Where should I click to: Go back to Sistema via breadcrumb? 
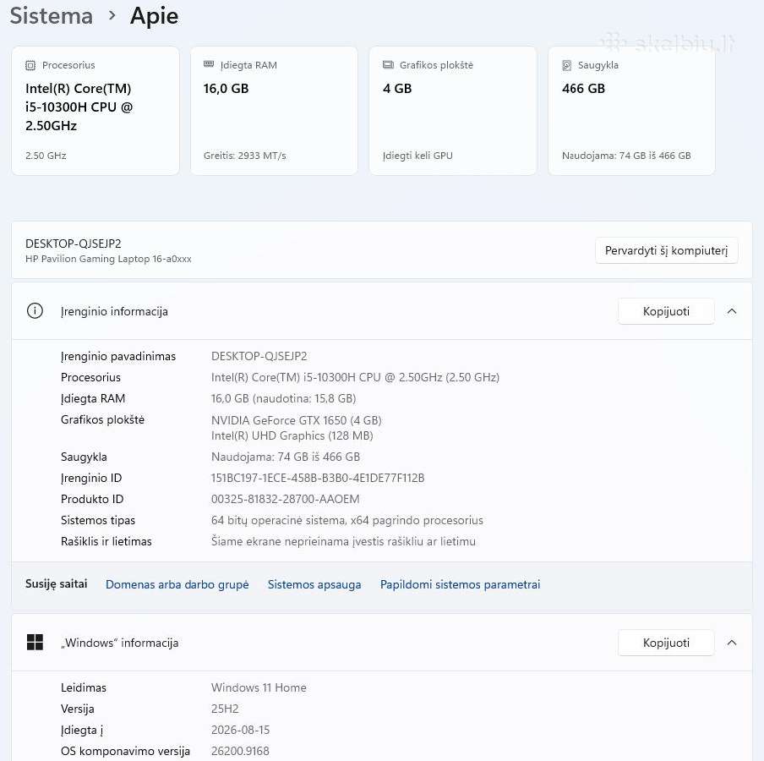tap(52, 15)
